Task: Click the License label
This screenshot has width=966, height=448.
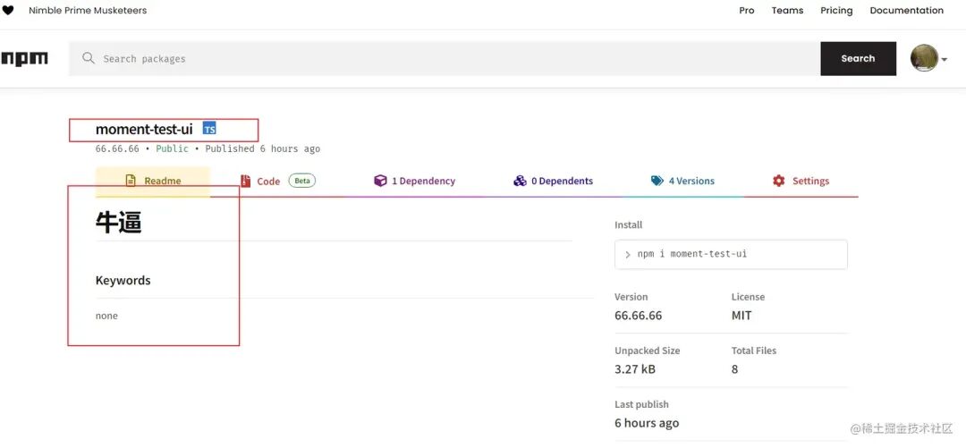Action: pos(748,296)
